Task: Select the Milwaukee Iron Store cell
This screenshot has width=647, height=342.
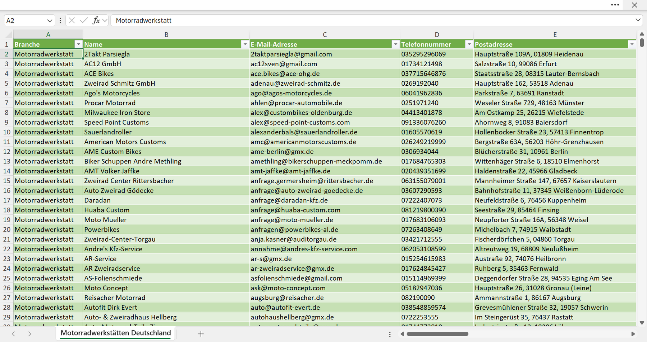Action: click(166, 113)
